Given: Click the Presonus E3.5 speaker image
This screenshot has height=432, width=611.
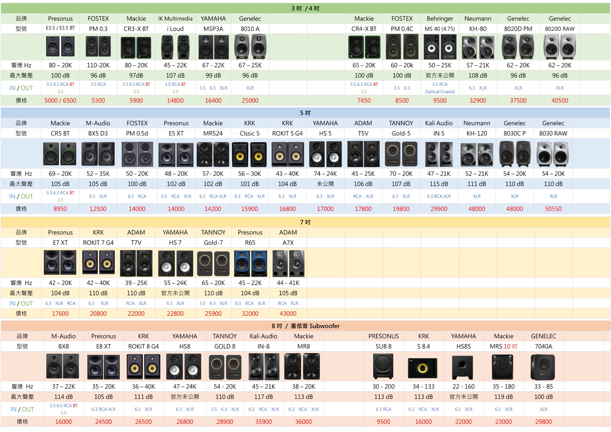Looking at the screenshot, I should coord(60,47).
